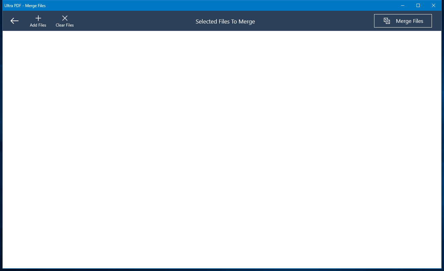
Task: Click the Selected Files To Merge heading
Action: (225, 21)
